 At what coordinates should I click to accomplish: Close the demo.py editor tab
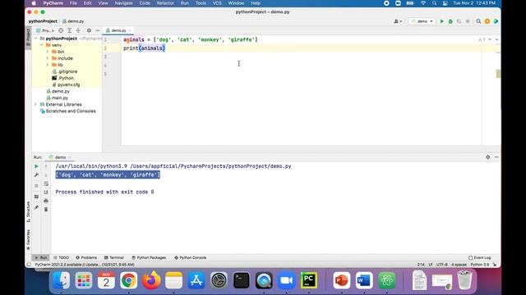[130, 30]
